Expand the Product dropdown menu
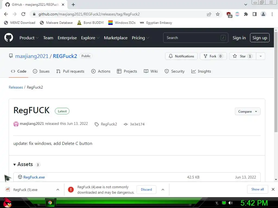278x208 pixels. pyautogui.click(x=29, y=38)
